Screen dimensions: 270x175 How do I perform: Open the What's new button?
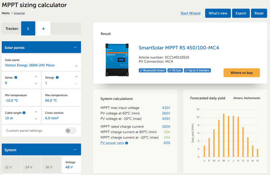coord(218,13)
